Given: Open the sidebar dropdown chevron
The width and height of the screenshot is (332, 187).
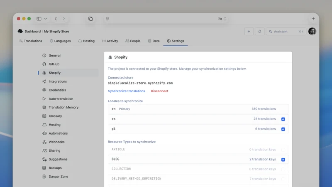Looking at the screenshot, I should [x=46, y=19].
